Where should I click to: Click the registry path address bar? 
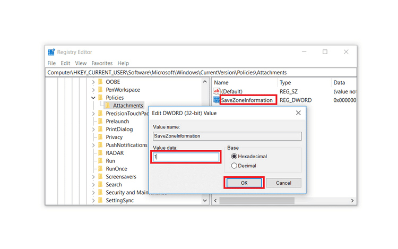click(x=201, y=73)
